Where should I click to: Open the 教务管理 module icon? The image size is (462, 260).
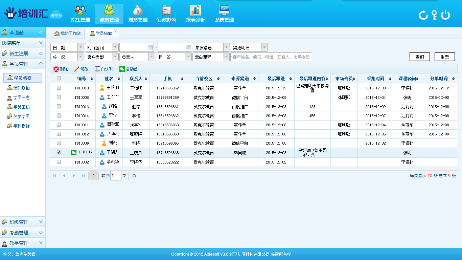109,14
